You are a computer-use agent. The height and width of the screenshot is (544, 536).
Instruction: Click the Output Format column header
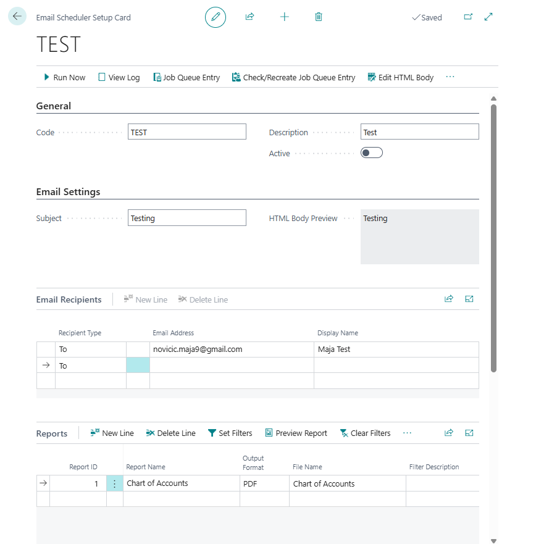tap(253, 463)
